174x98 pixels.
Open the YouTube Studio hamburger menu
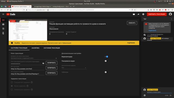point(3,14)
